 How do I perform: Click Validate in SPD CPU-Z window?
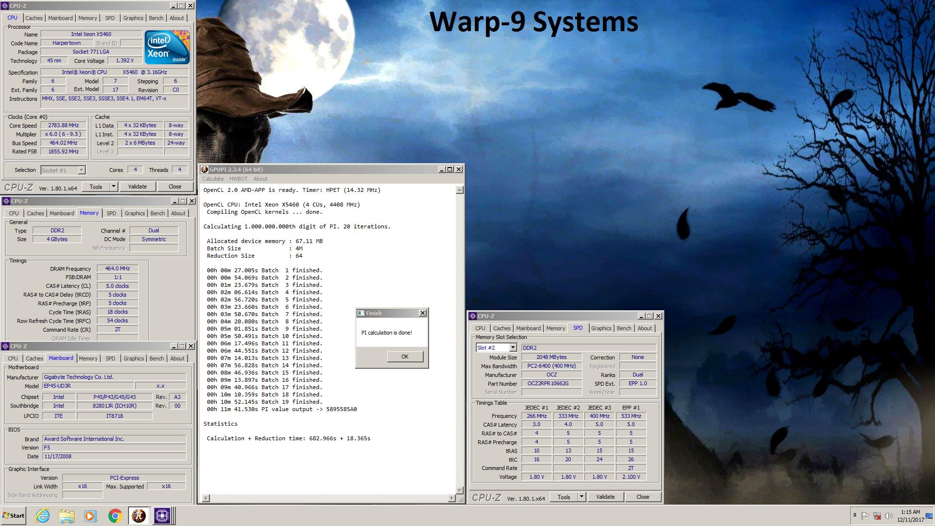605,497
